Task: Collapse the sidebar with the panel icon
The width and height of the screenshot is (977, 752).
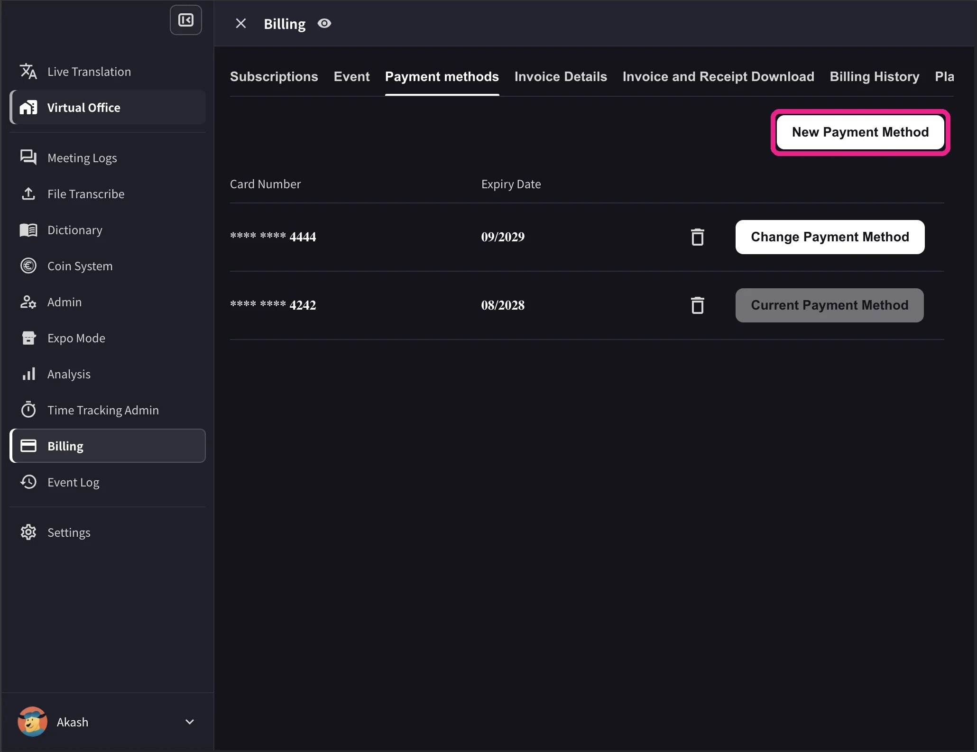Action: click(185, 20)
